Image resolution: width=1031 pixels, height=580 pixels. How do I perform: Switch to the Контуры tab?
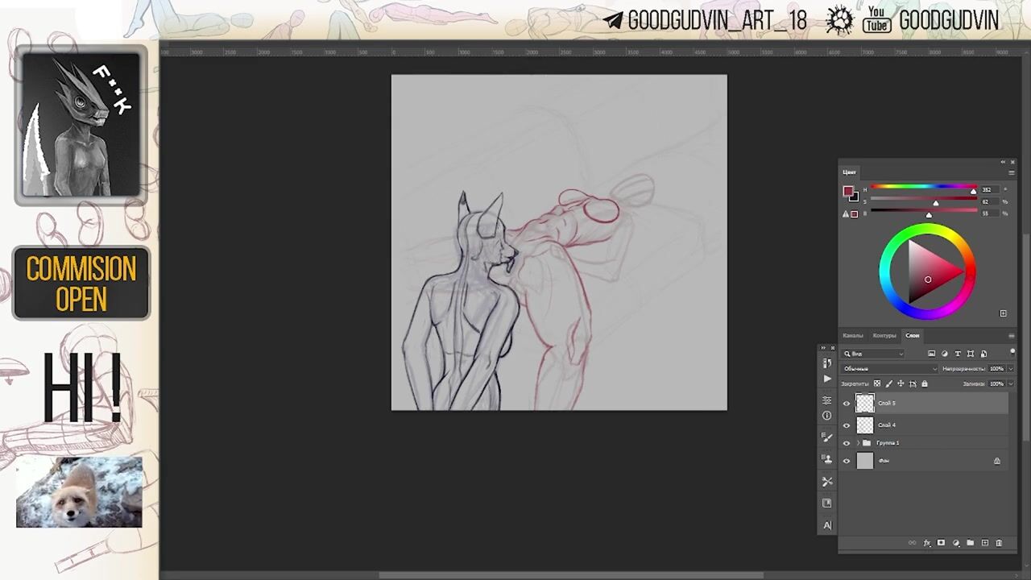(884, 335)
